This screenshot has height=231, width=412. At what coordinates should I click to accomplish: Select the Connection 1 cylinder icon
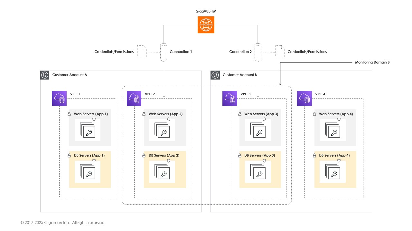point(164,52)
